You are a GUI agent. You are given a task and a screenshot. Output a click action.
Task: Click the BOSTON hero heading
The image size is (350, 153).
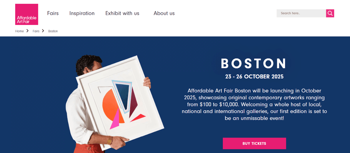tap(254, 64)
